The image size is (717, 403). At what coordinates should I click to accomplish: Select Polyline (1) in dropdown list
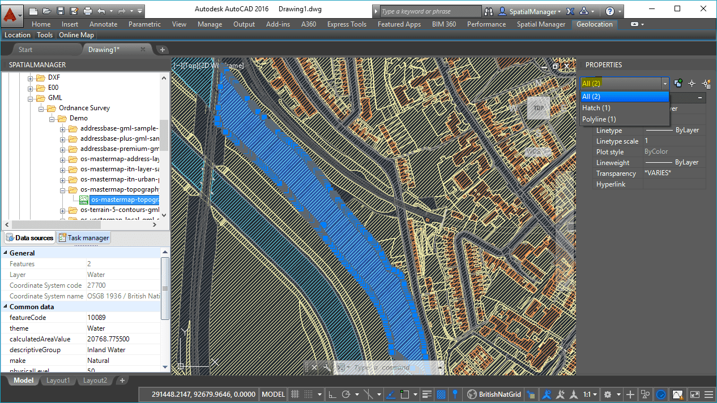coord(625,119)
